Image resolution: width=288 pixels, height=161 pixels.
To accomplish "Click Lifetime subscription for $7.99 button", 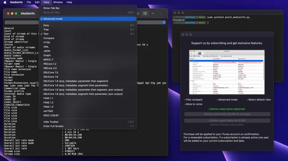I will [227, 120].
